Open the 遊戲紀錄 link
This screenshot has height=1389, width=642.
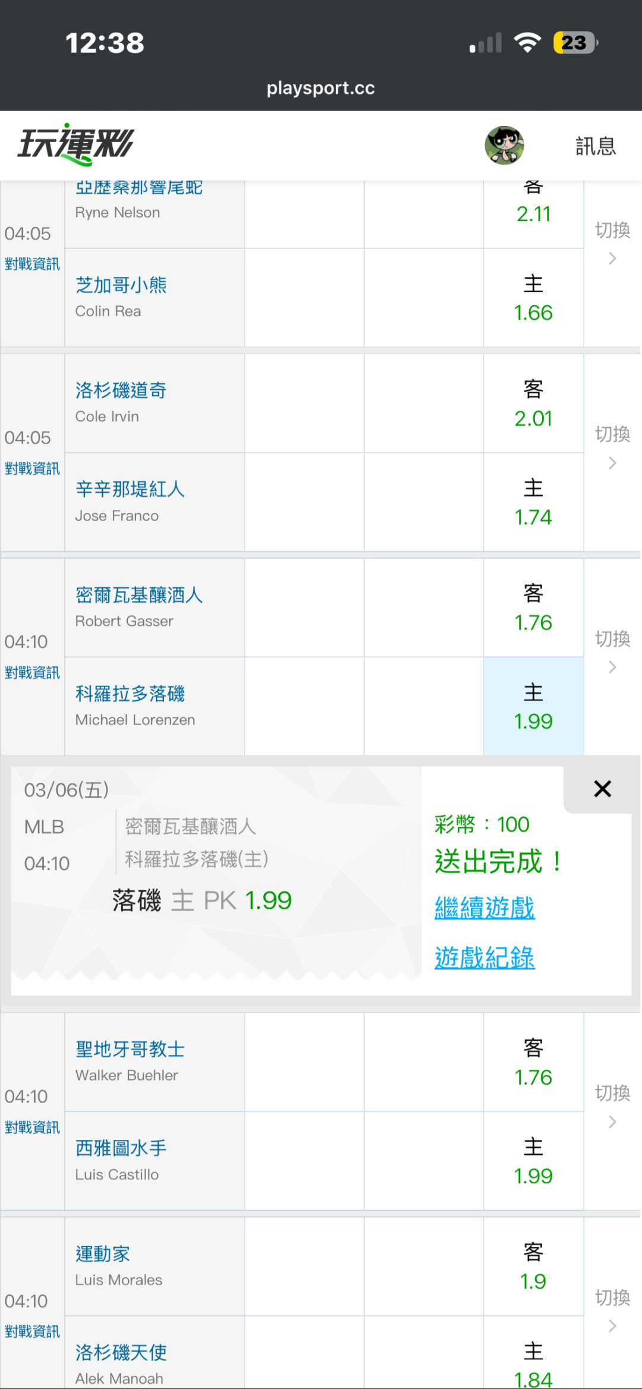pyautogui.click(x=484, y=958)
